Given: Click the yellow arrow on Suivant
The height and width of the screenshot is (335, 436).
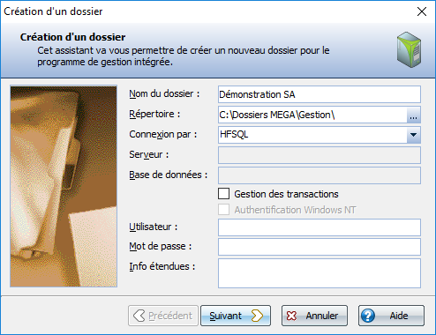Looking at the screenshot, I should coord(257,316).
